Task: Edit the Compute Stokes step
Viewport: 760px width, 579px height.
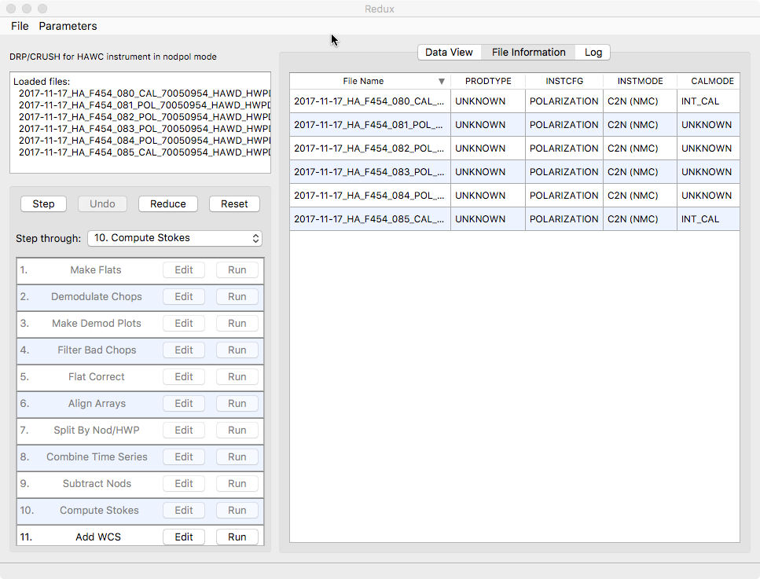Action: [x=184, y=510]
